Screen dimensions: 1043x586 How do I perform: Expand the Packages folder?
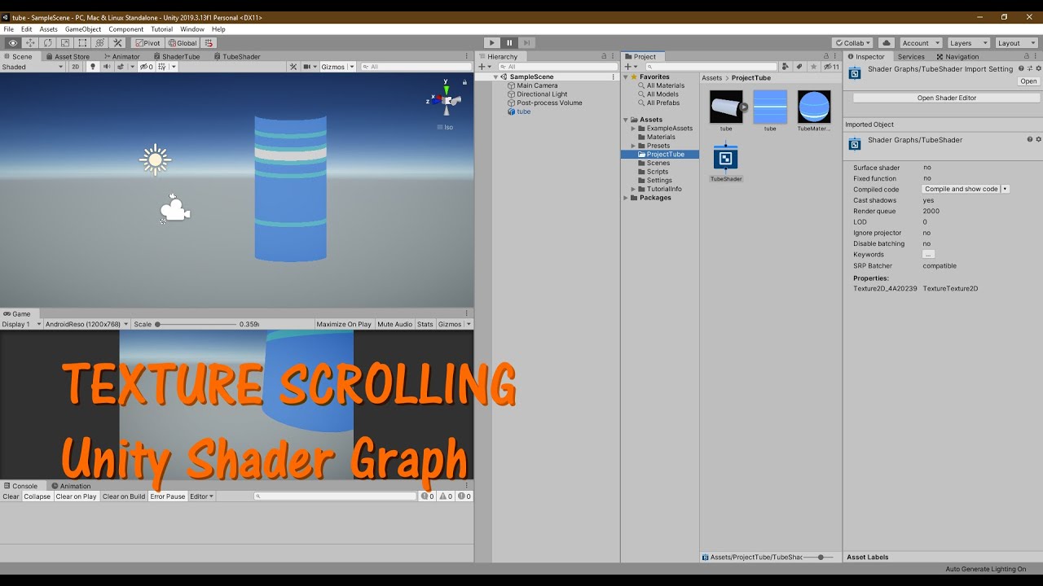[x=626, y=198]
